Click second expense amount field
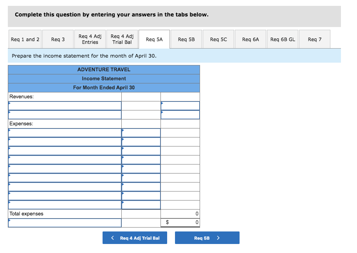 tap(141, 142)
